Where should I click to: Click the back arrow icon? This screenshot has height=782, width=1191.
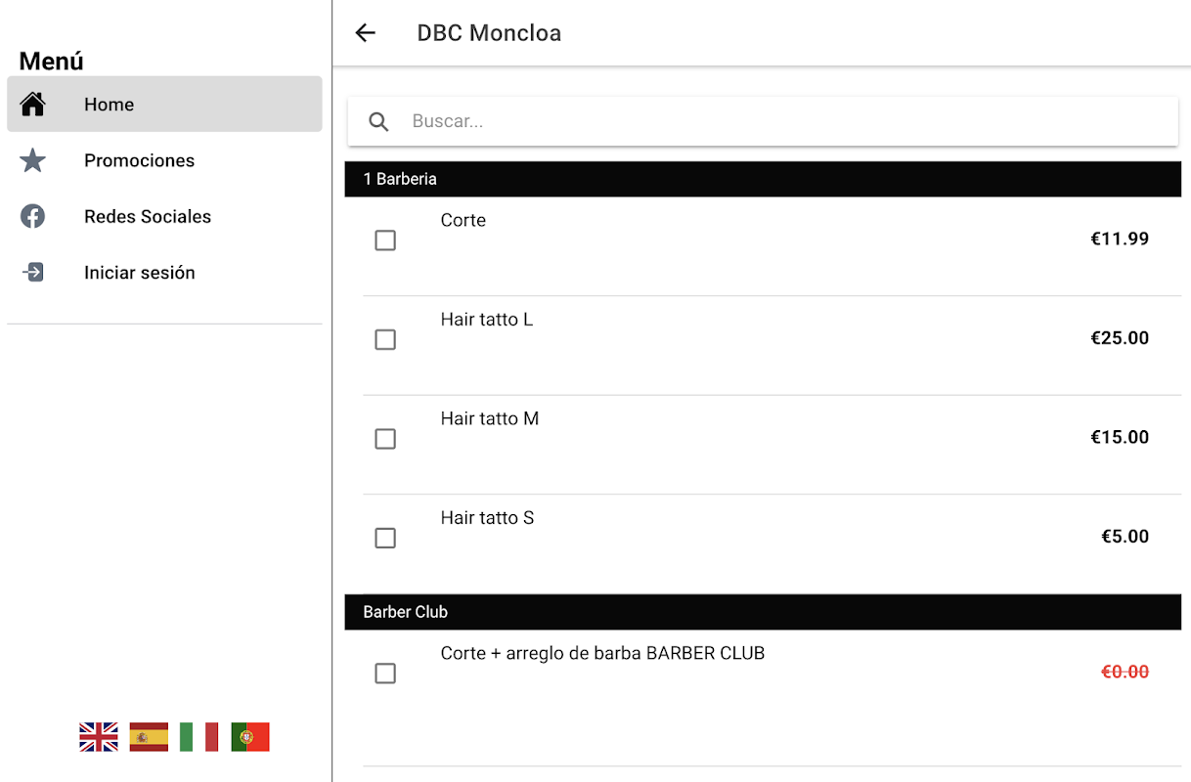[x=365, y=33]
